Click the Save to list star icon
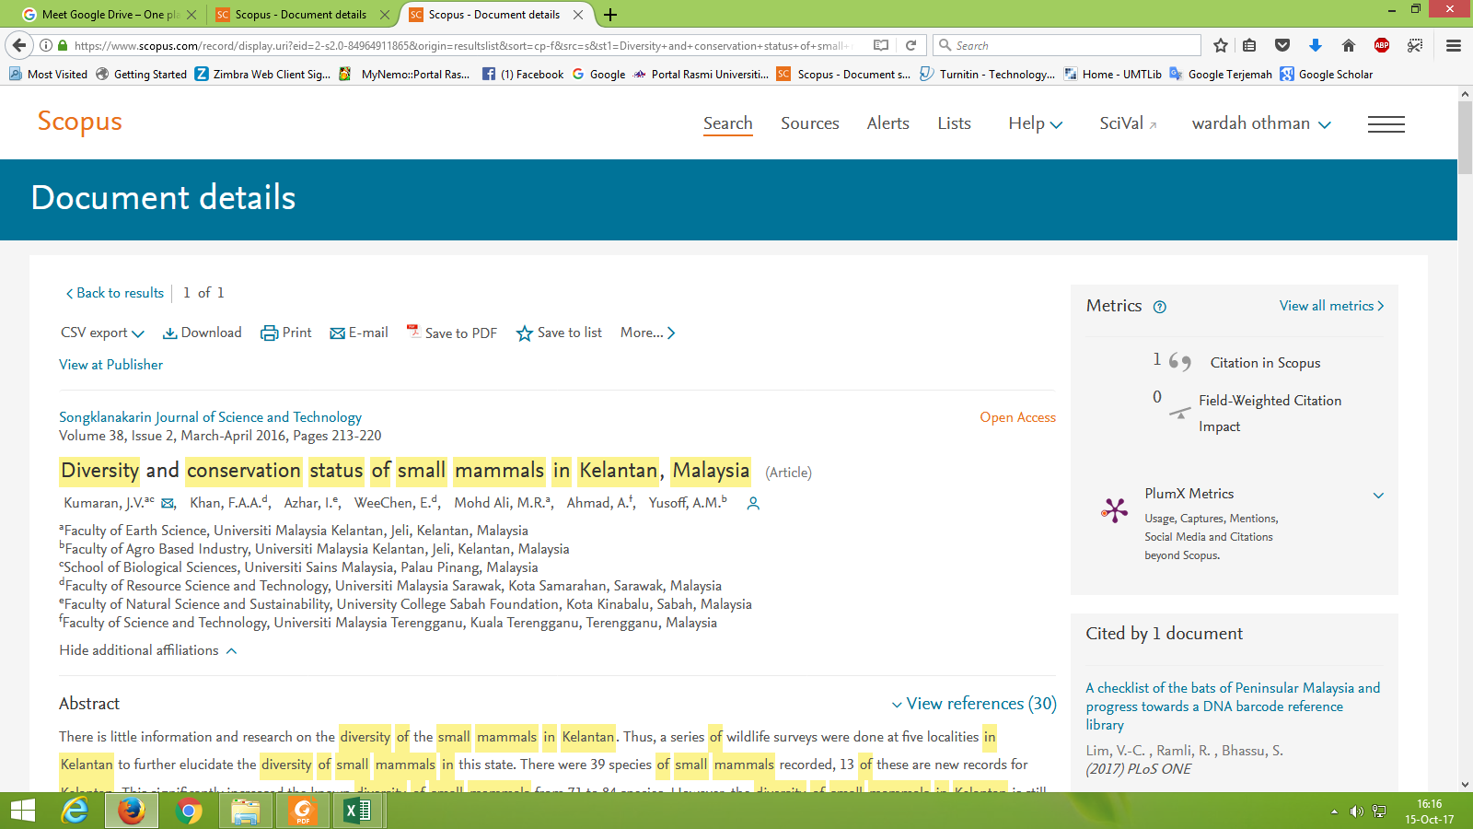 click(525, 333)
